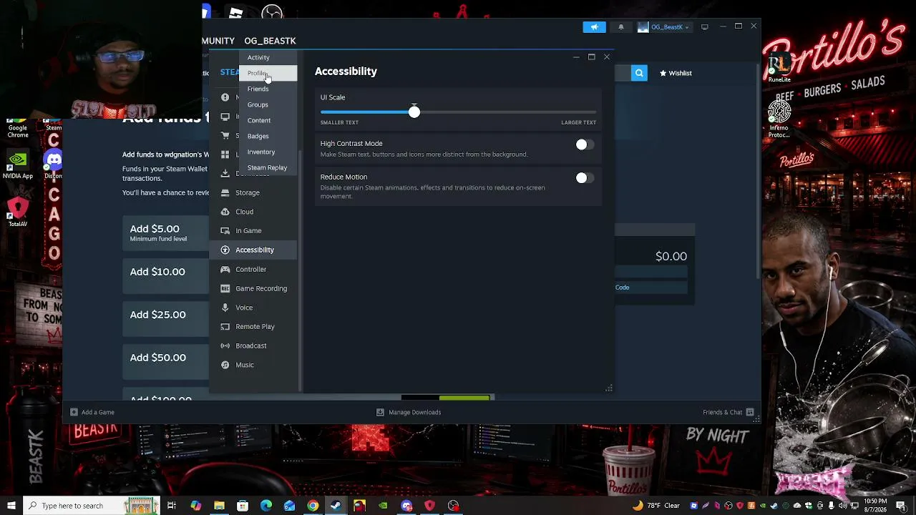Open Manage Downloads in Steam footer
This screenshot has height=515, width=916.
click(x=409, y=412)
